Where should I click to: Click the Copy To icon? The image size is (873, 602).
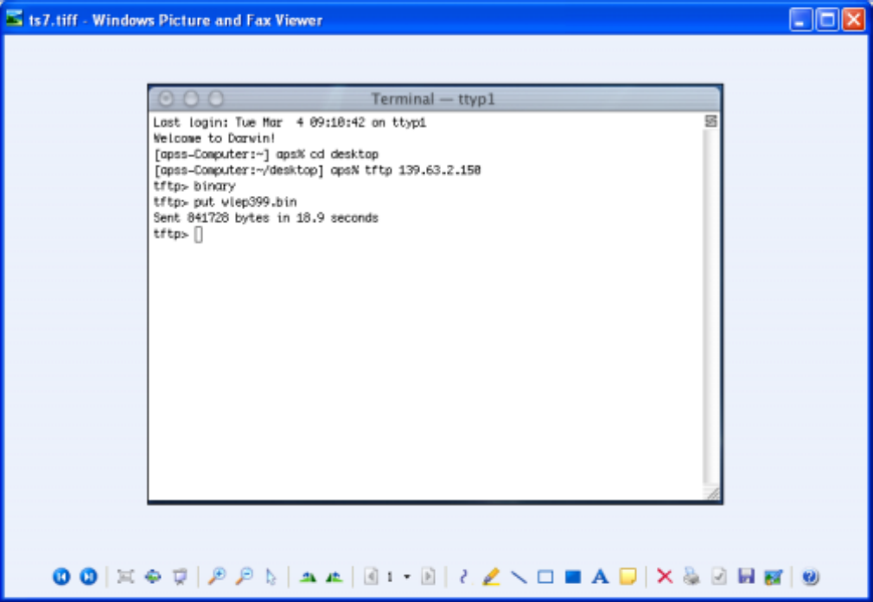(x=719, y=576)
